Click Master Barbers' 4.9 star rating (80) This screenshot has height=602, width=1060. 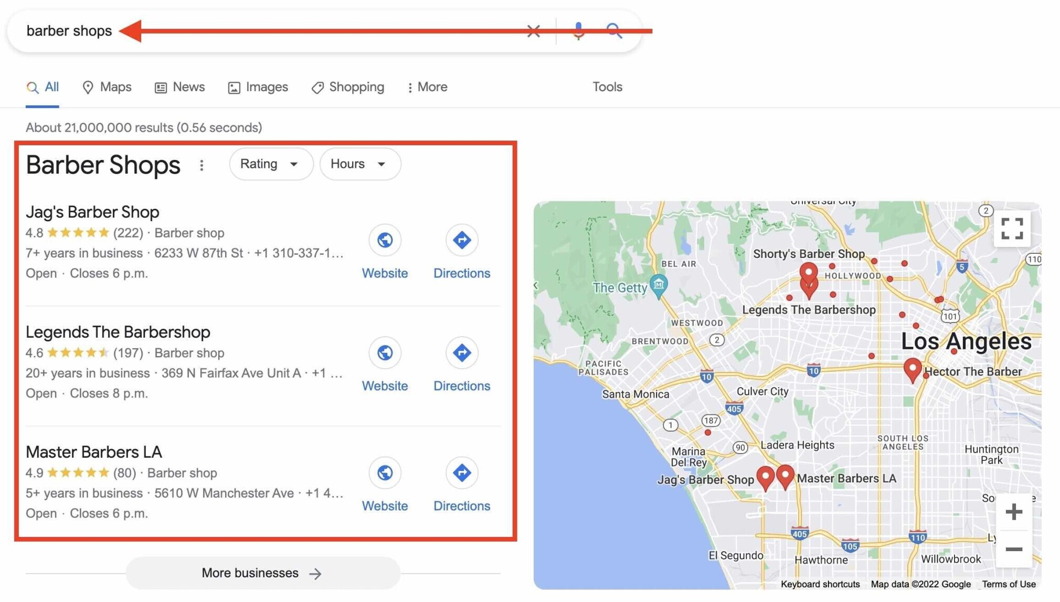point(81,473)
